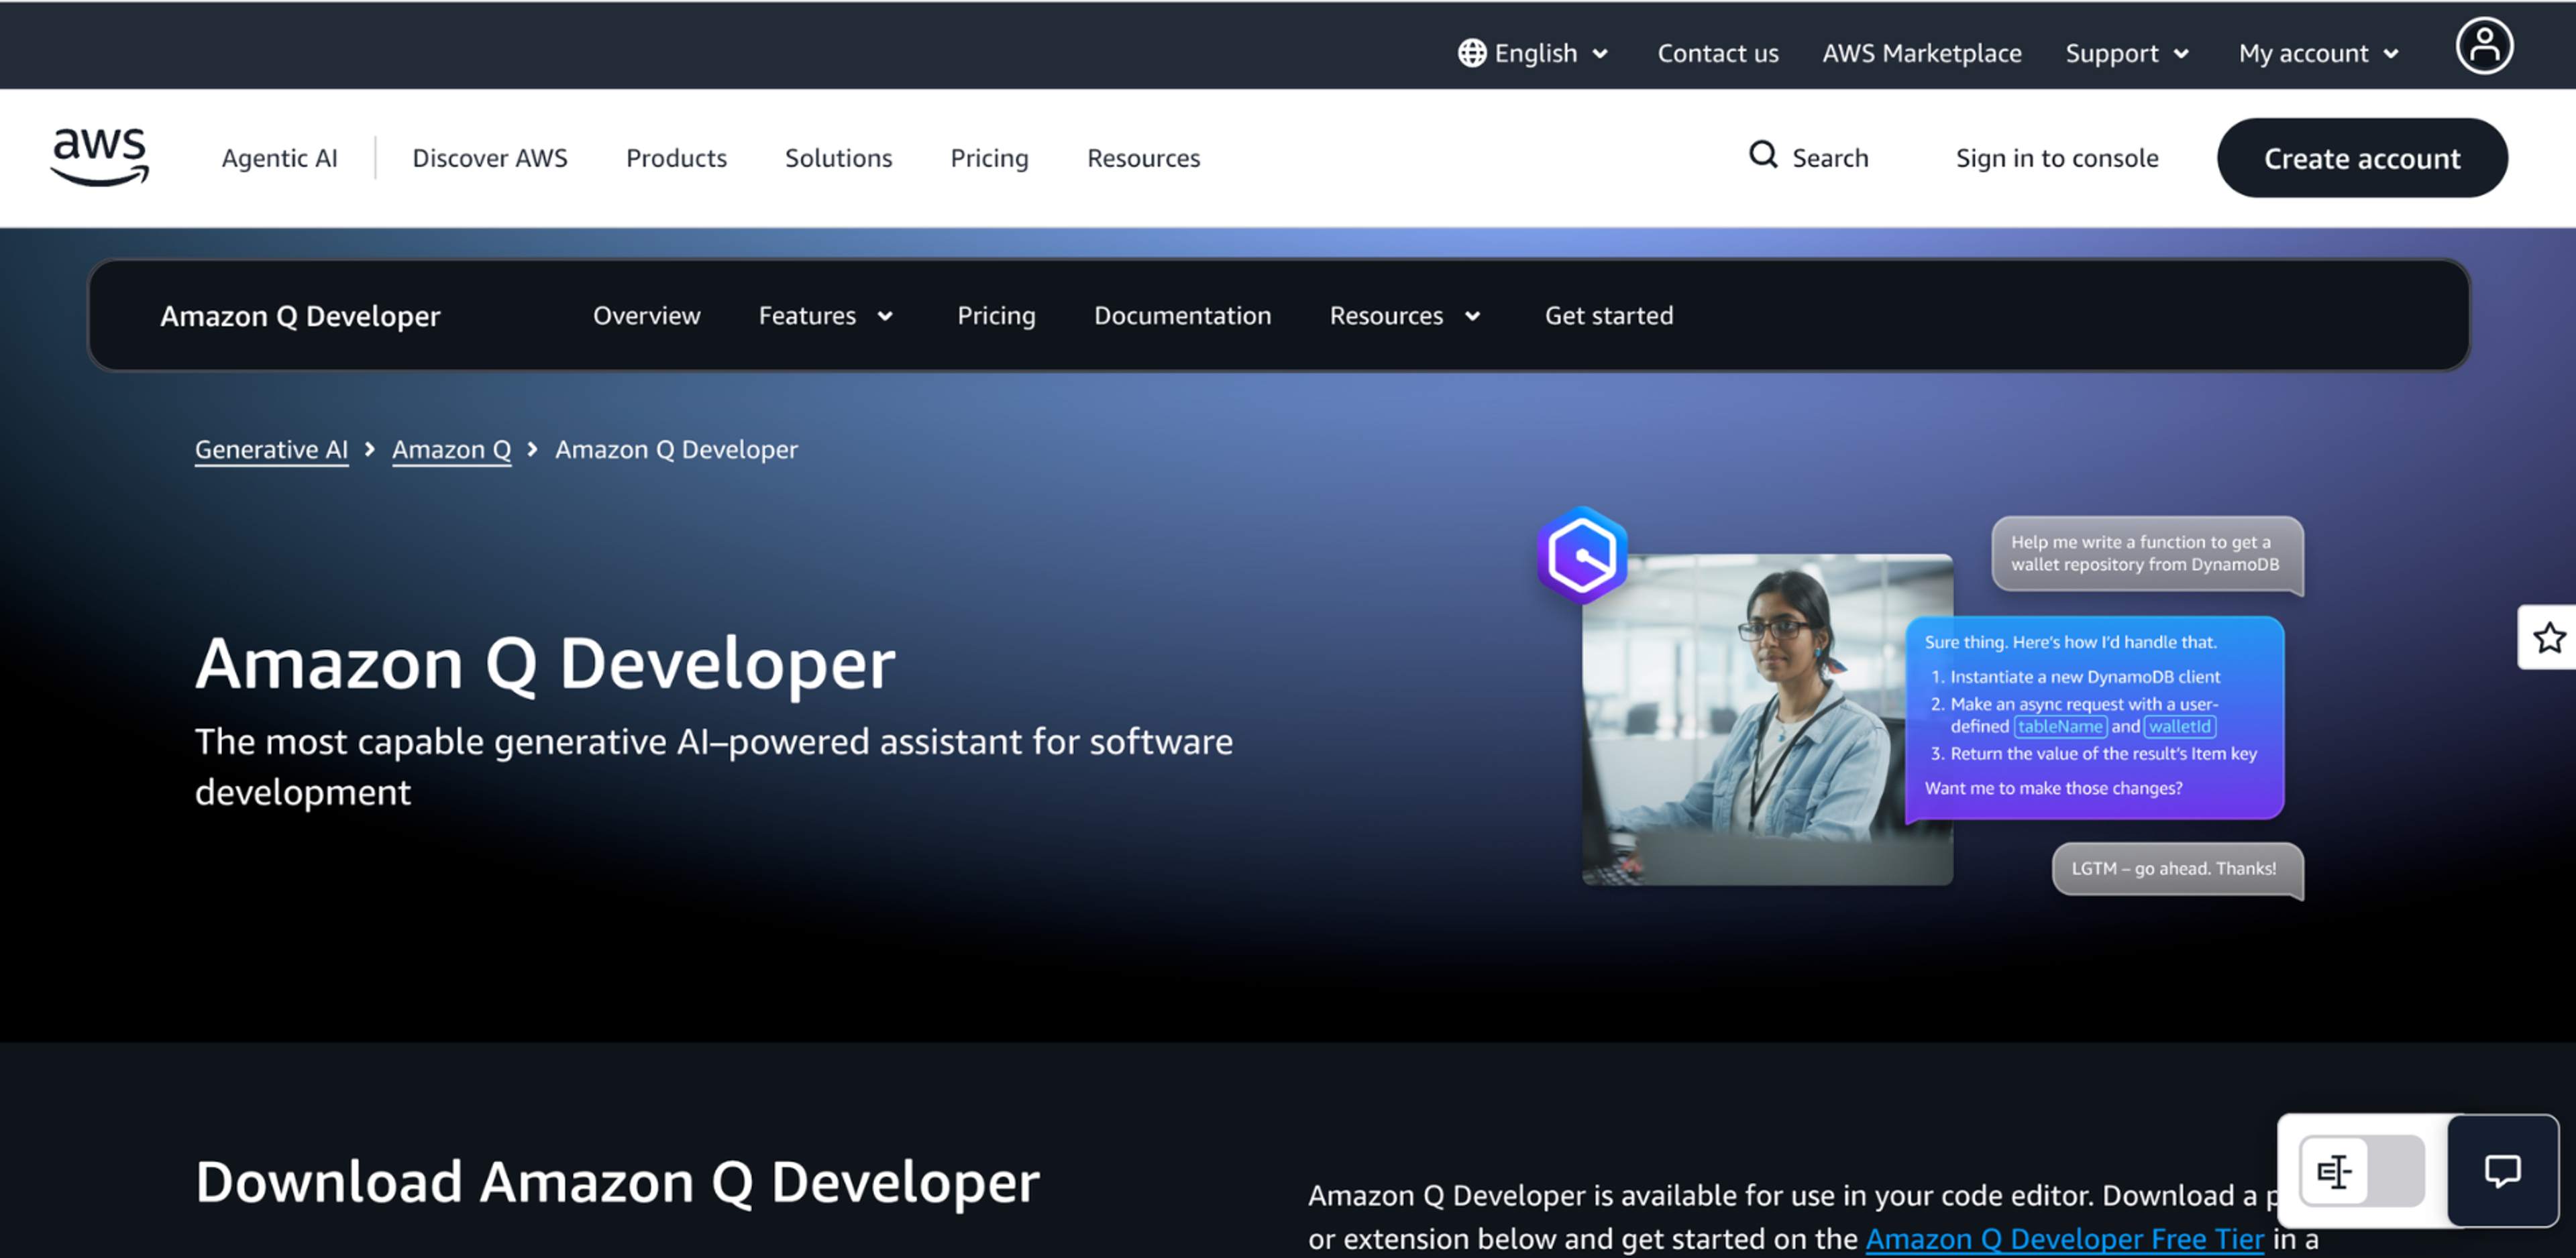Image resolution: width=2576 pixels, height=1258 pixels.
Task: Click the 'tableName' code tag
Action: 2060,727
